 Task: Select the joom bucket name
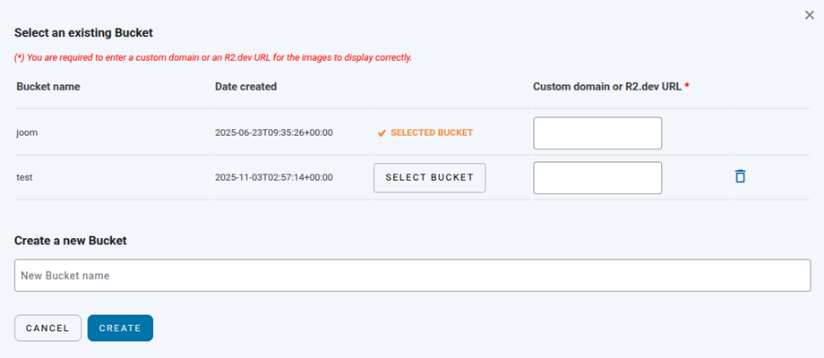point(27,132)
